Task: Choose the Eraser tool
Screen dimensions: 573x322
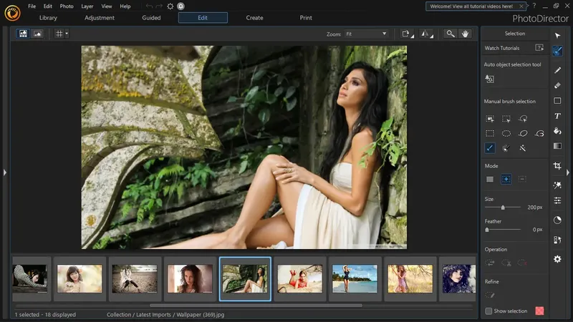Action: click(x=557, y=86)
